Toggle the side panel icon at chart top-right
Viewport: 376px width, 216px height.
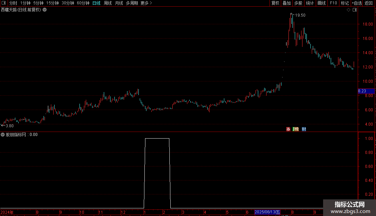pyautogui.click(x=355, y=10)
